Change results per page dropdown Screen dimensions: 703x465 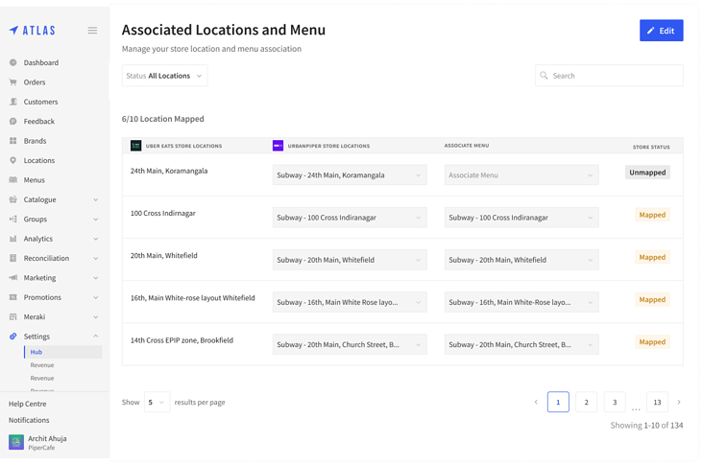(x=157, y=403)
